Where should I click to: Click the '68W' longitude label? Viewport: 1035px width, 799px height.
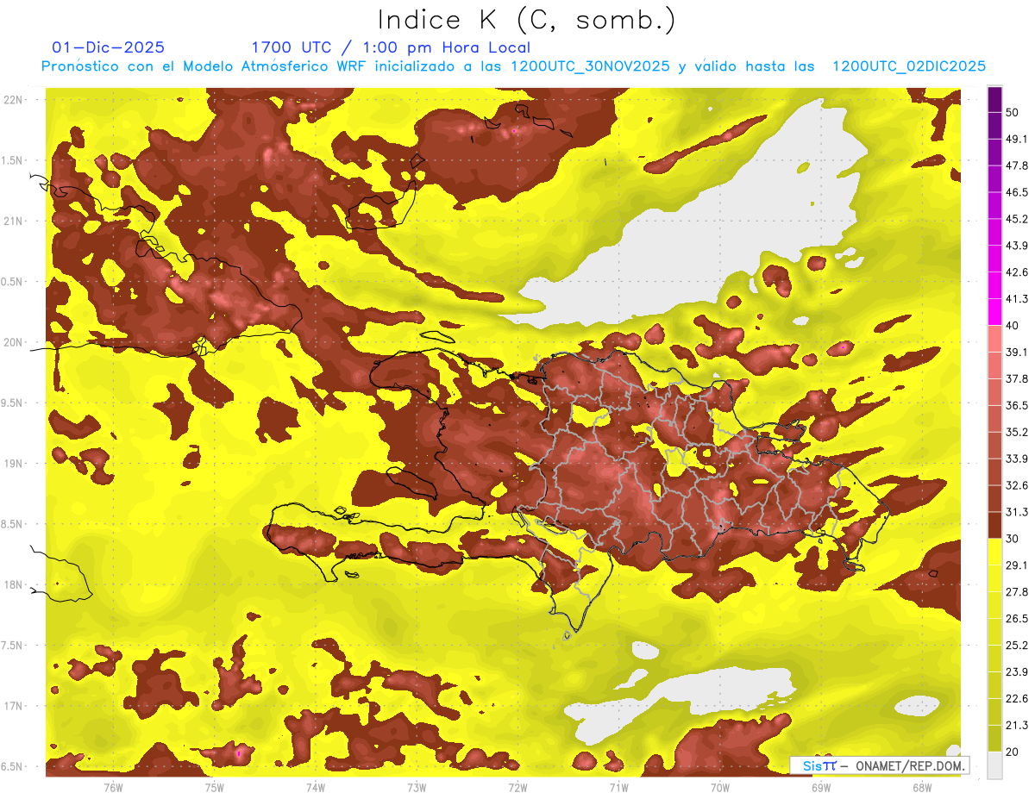922,787
